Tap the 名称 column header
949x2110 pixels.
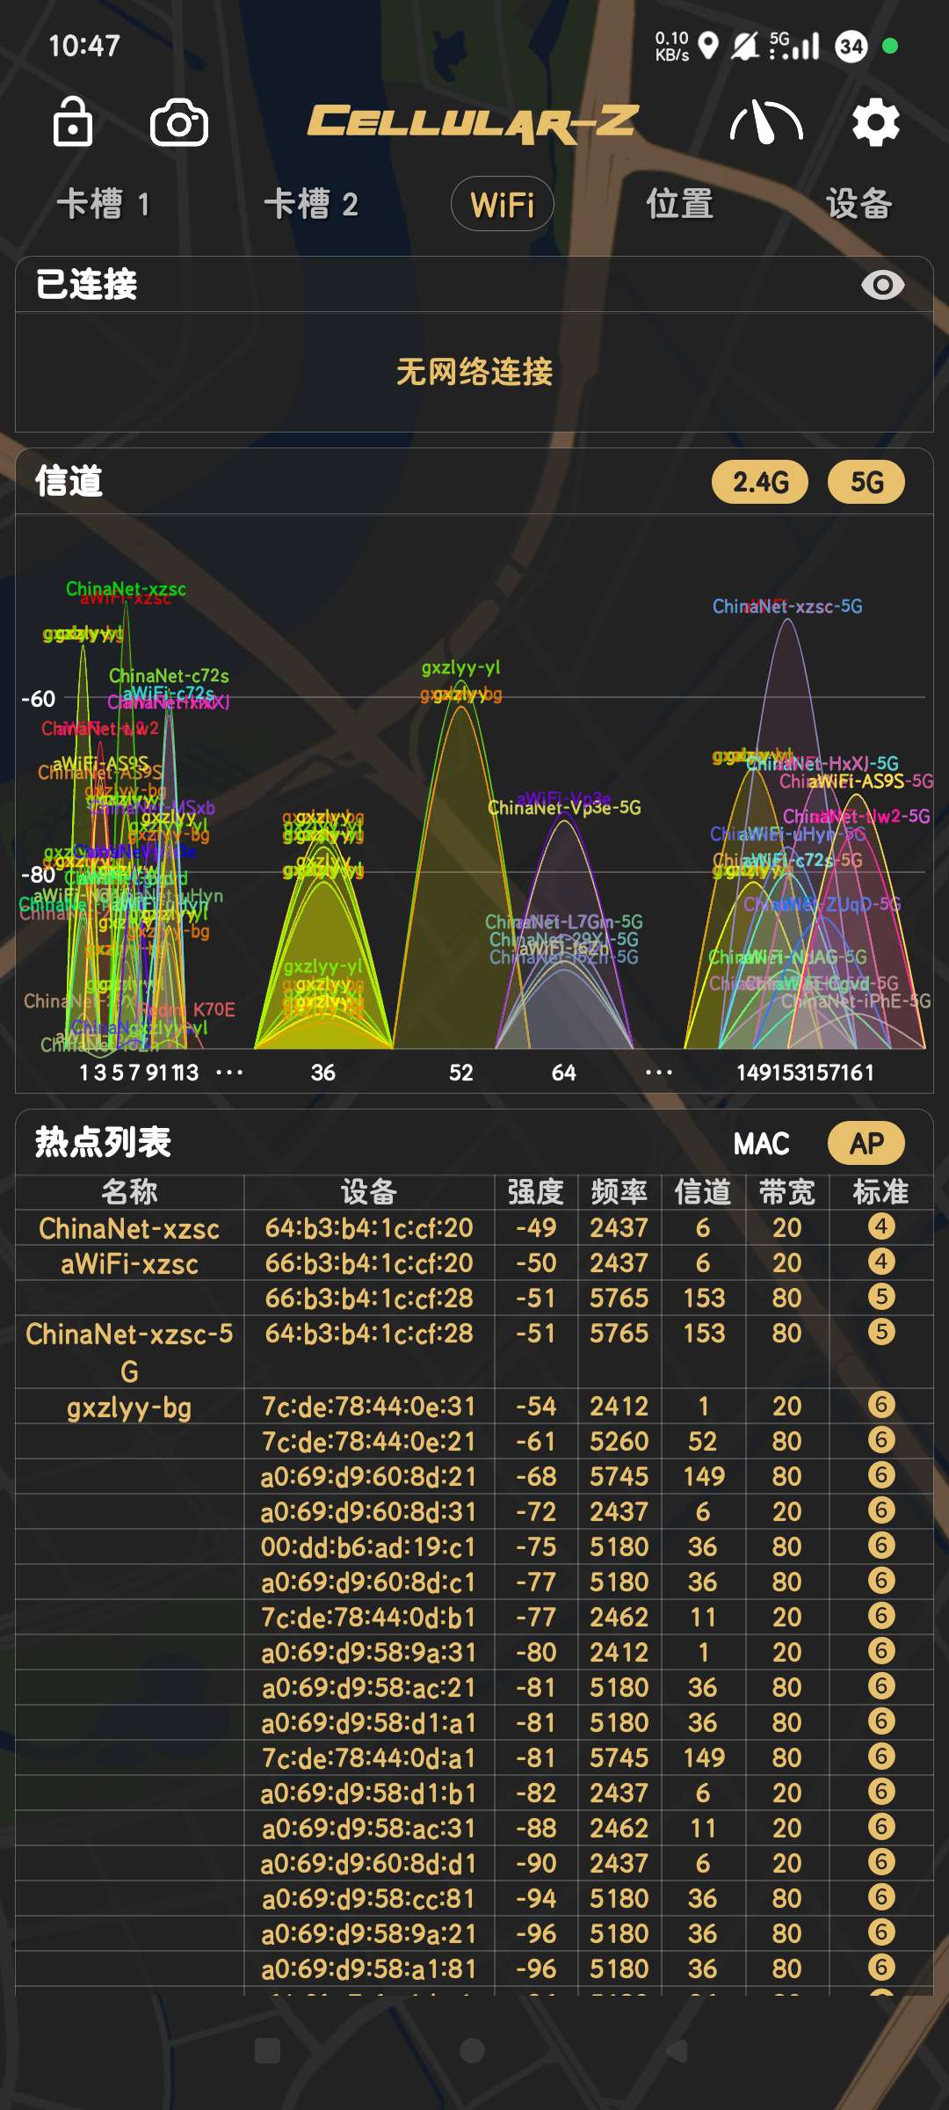point(129,1192)
